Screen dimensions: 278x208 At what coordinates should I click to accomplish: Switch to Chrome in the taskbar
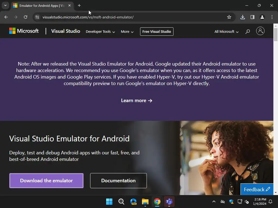[157, 201]
